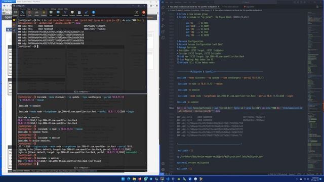
Task: Open View menu in MobaXterm menu bar
Action: (x=29, y=9)
